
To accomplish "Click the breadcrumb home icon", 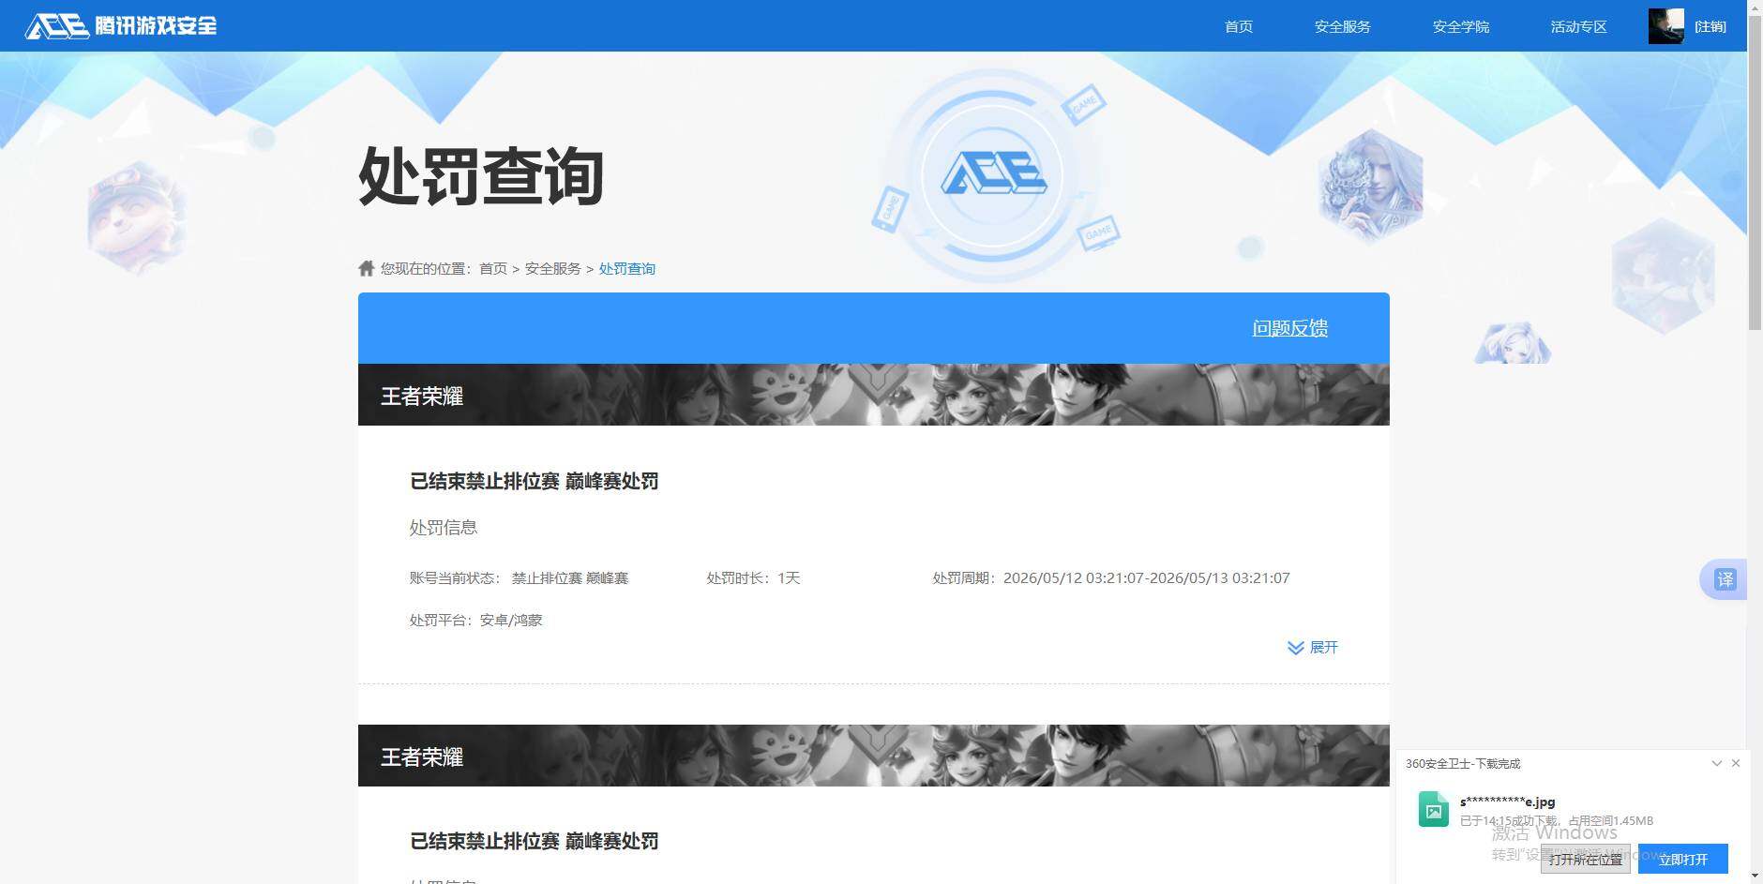I will click(x=367, y=268).
